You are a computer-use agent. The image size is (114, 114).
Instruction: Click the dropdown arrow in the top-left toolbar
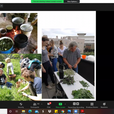tap(2, 6)
